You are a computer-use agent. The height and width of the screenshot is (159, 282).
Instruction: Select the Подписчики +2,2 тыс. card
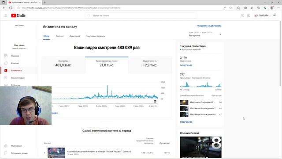(x=150, y=65)
